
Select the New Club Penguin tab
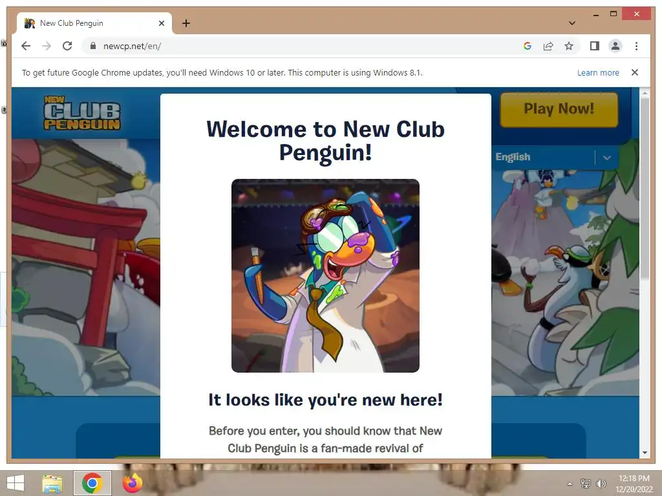click(94, 23)
